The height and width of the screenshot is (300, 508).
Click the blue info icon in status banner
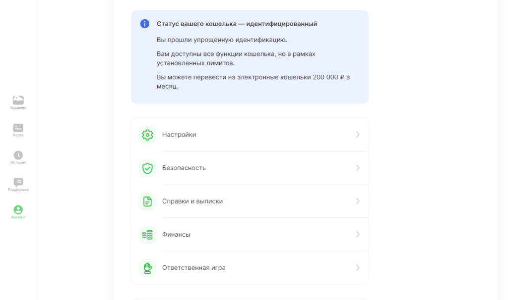click(145, 24)
